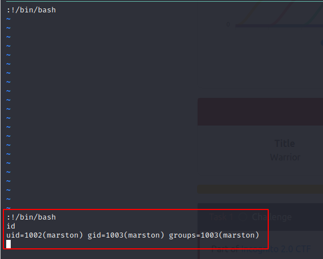Click the faded 0 chart axis label
The image size is (323, 259).
pos(228,24)
